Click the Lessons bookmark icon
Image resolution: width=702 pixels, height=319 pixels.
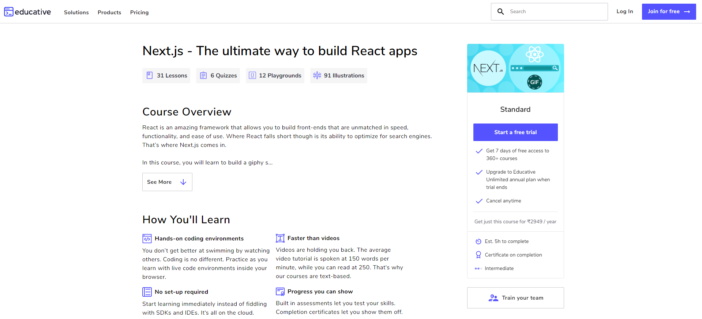[x=150, y=75]
